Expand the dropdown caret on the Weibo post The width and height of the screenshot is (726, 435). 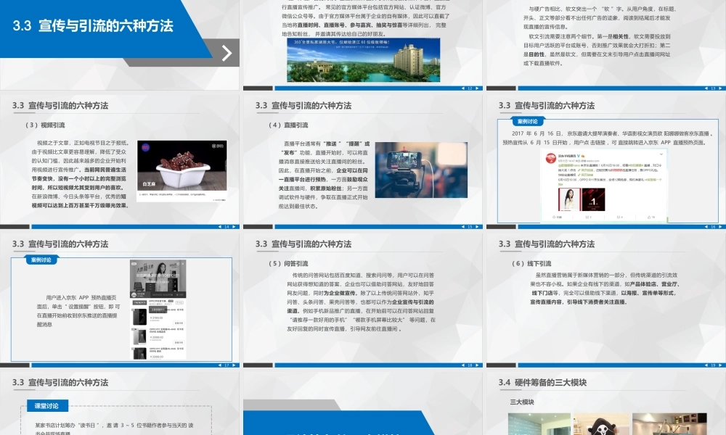661,154
